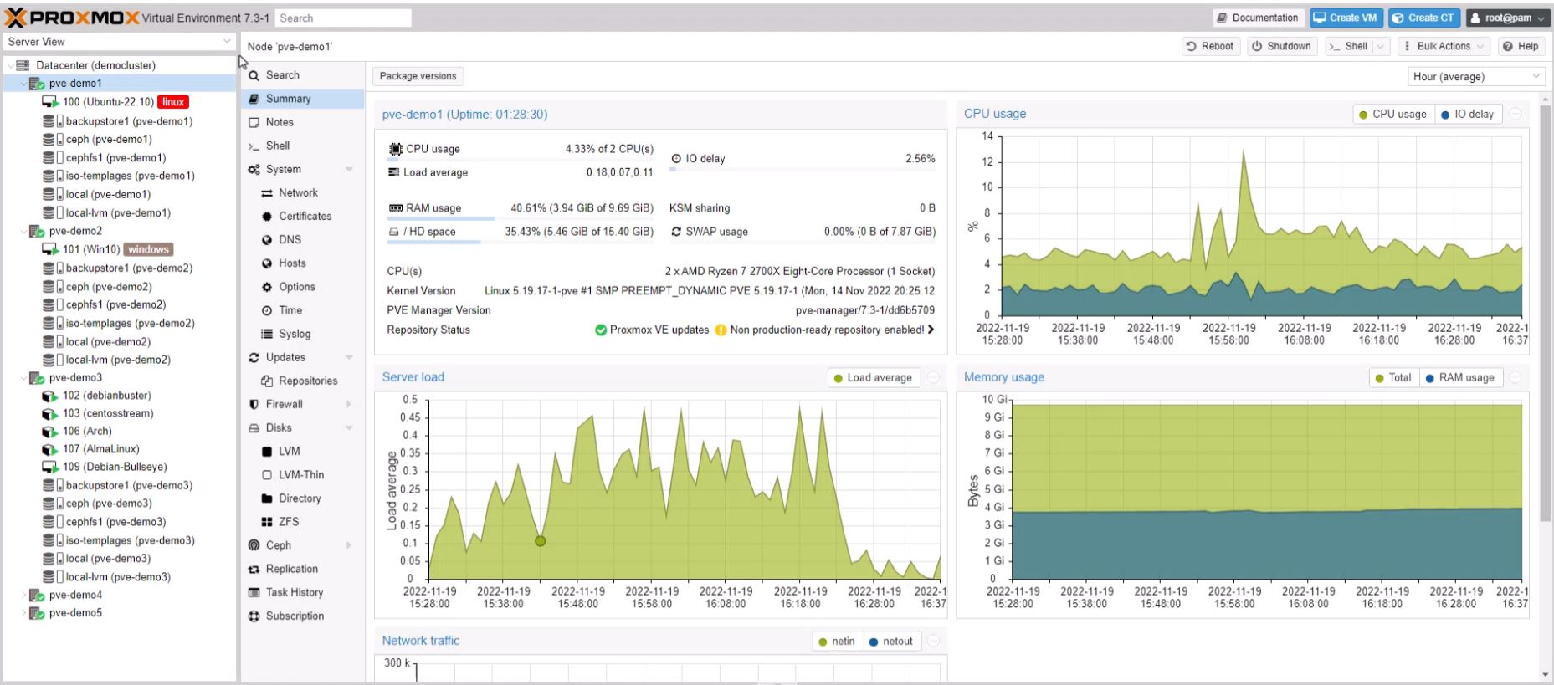Select VM 100 Ubuntu-22.10 icon in tree
1554x685 pixels.
click(x=50, y=102)
